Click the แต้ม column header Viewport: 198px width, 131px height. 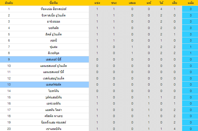pos(190,3)
